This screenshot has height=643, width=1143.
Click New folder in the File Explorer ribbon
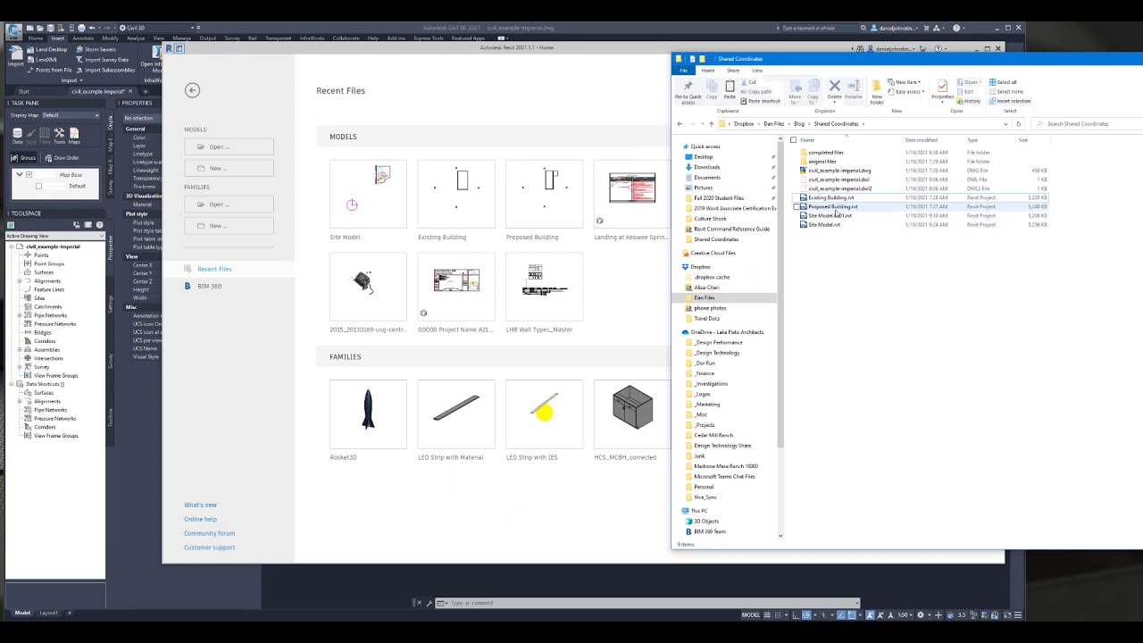(876, 92)
